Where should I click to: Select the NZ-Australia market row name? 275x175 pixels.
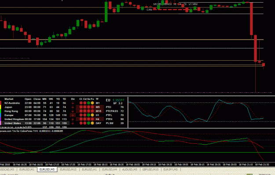pyautogui.click(x=12, y=103)
